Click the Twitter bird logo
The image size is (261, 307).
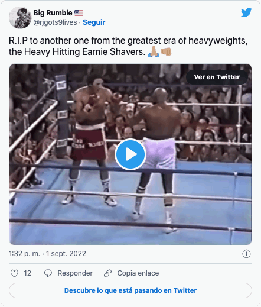tap(246, 12)
